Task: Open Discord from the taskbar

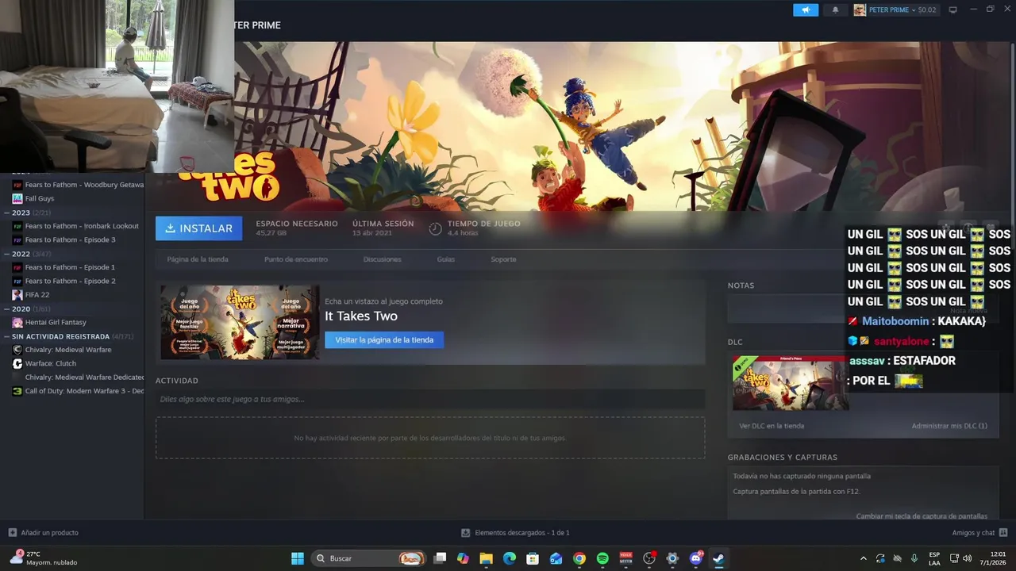Action: pyautogui.click(x=696, y=558)
